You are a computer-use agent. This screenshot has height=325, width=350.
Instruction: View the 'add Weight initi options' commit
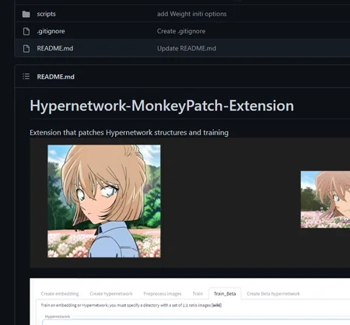pyautogui.click(x=191, y=14)
